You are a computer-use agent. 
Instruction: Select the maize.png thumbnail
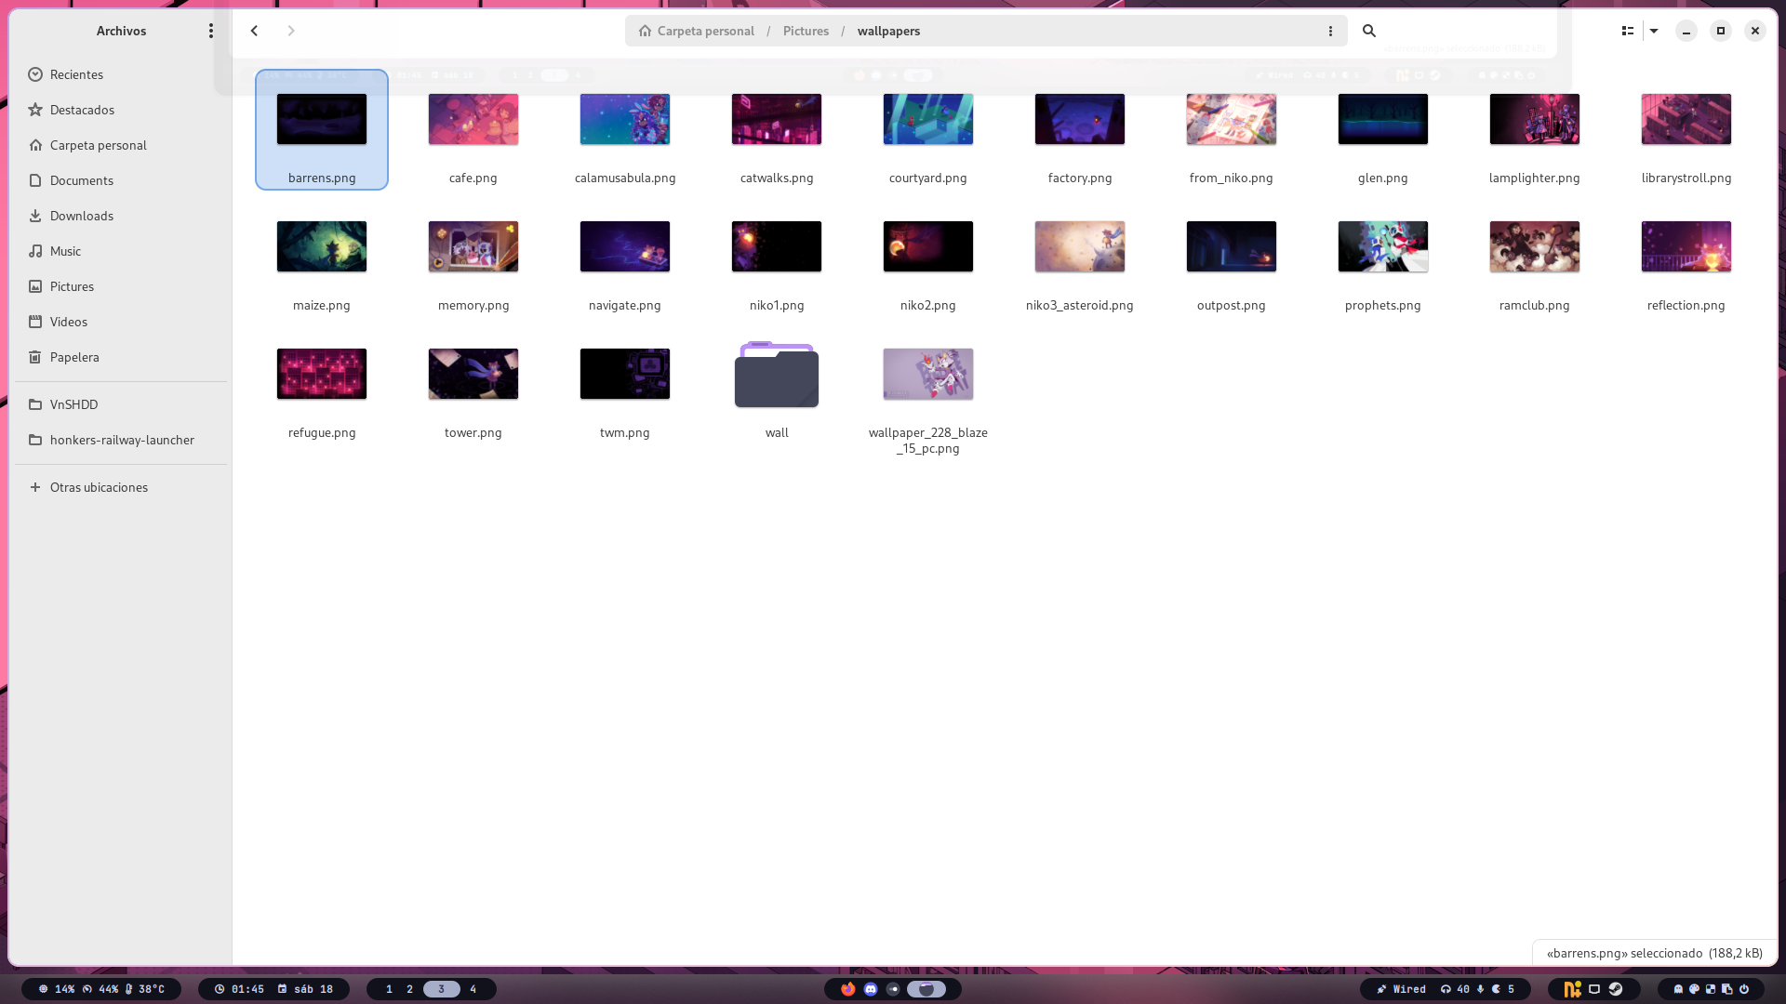point(321,246)
